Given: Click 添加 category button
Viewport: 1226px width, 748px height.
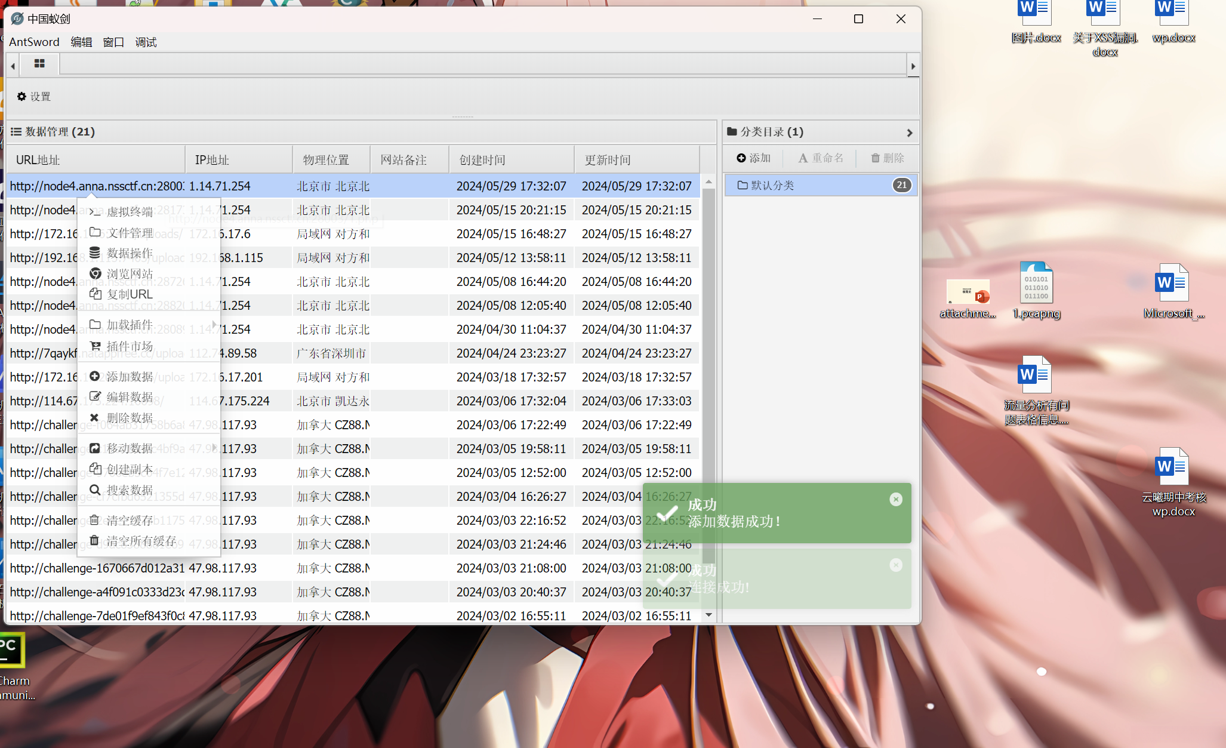Looking at the screenshot, I should [754, 158].
